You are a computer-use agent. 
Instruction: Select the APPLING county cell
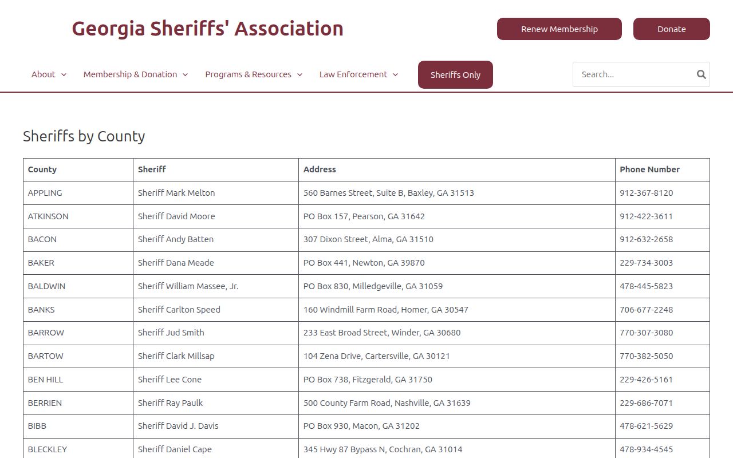coord(78,193)
